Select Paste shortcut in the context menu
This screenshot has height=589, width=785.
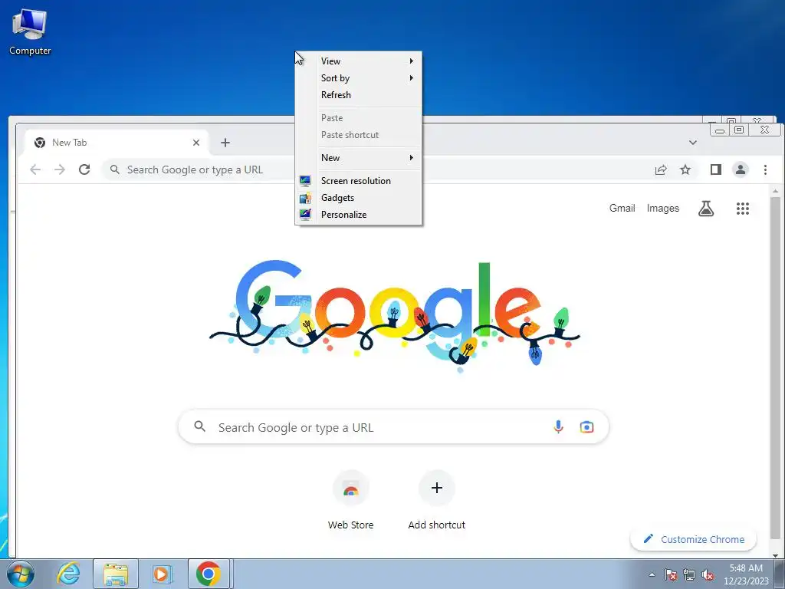(359, 135)
